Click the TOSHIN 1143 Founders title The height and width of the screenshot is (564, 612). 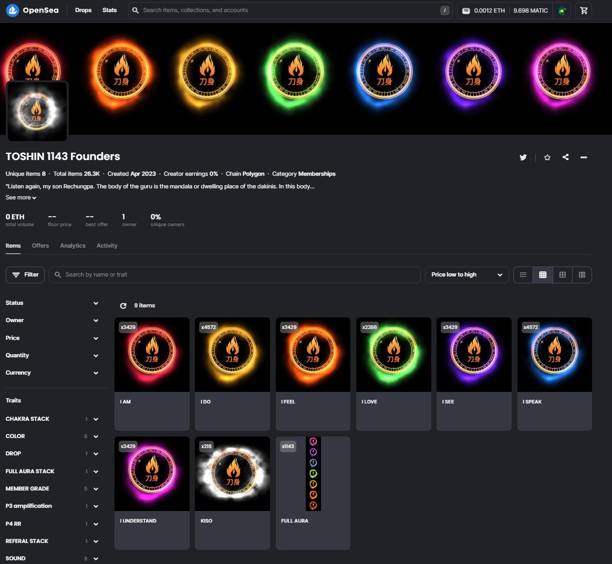point(63,156)
